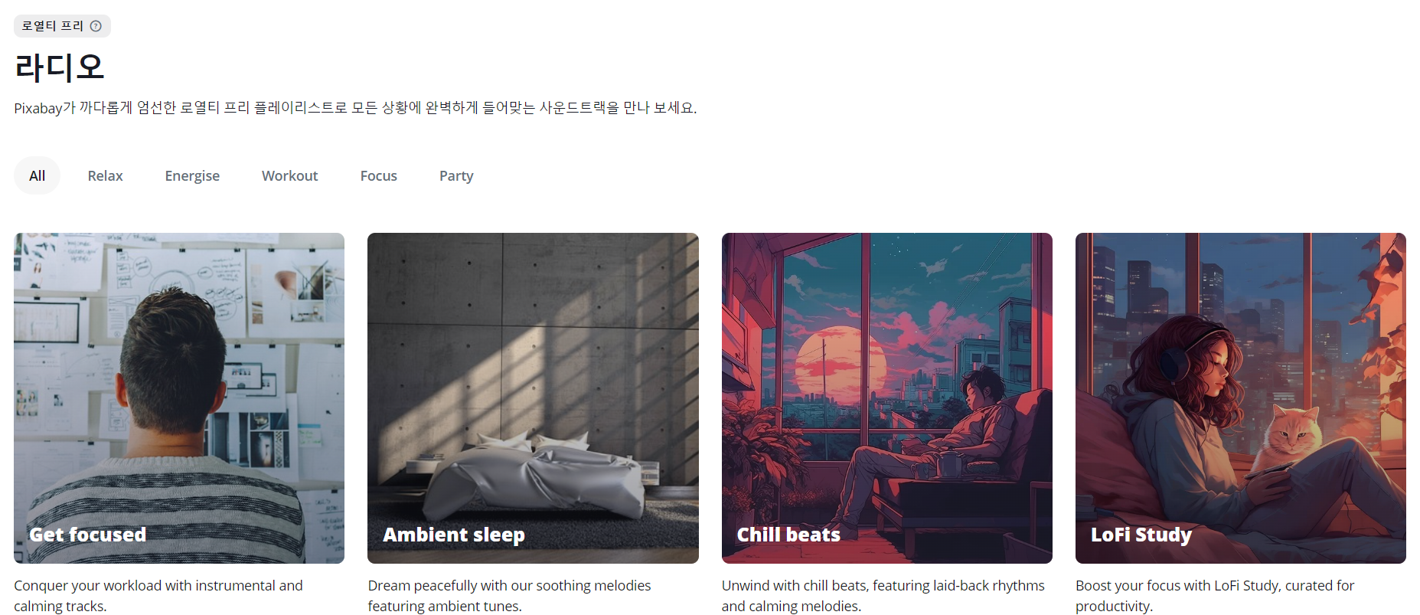The image size is (1420, 615).
Task: Click the Chill beats title label
Action: coord(788,535)
